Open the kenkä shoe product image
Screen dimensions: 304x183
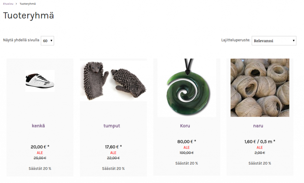coord(40,81)
